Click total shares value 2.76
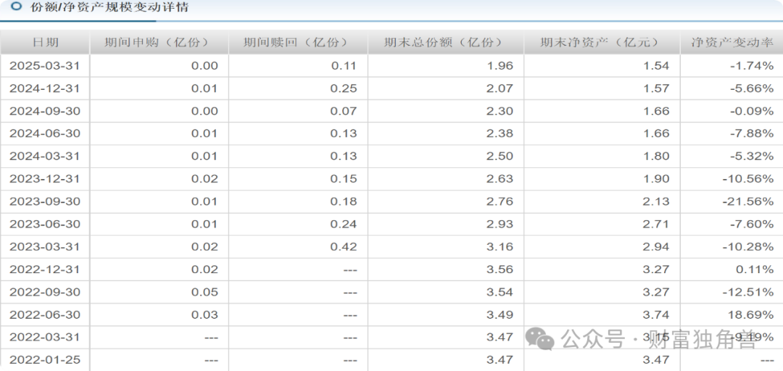 click(500, 201)
